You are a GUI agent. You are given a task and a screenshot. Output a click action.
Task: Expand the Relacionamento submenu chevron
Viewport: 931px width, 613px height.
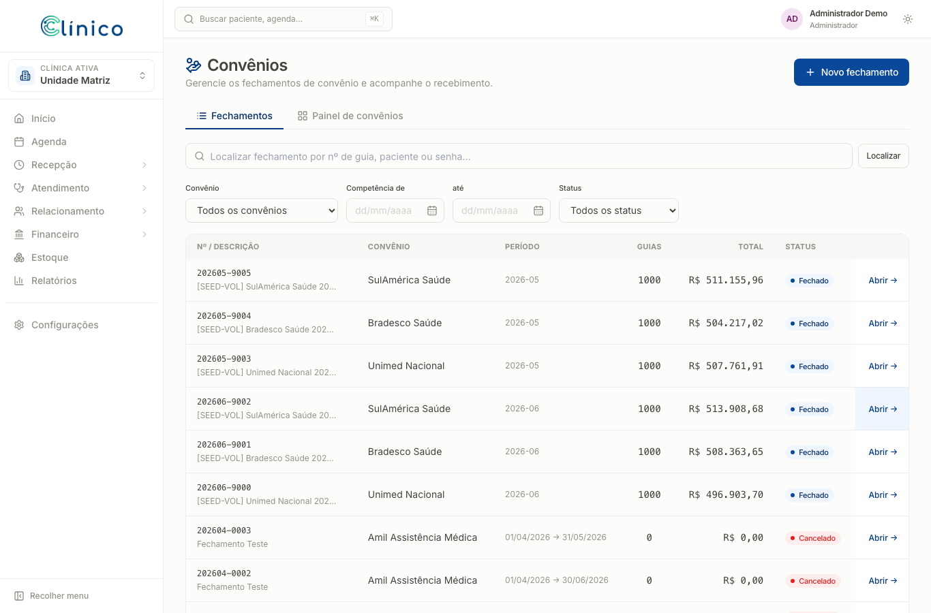pyautogui.click(x=144, y=211)
